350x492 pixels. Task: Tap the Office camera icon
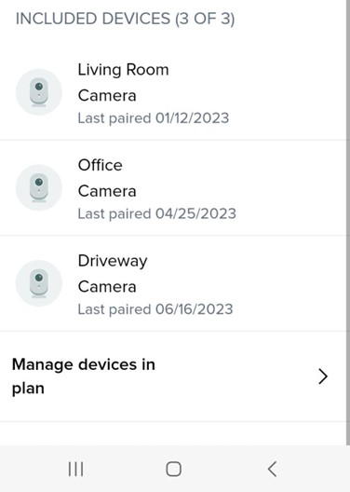click(x=39, y=187)
